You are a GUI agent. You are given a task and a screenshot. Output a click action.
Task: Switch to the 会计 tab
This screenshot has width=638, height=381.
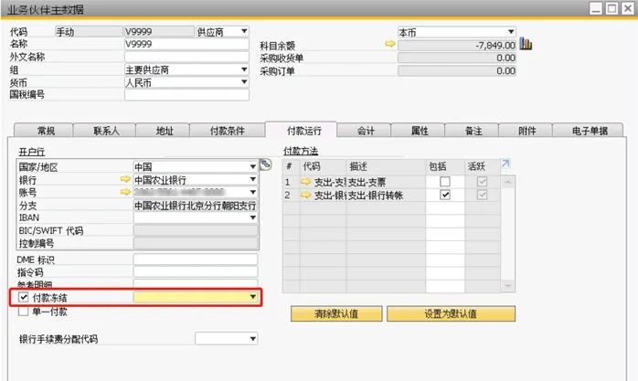coord(365,131)
